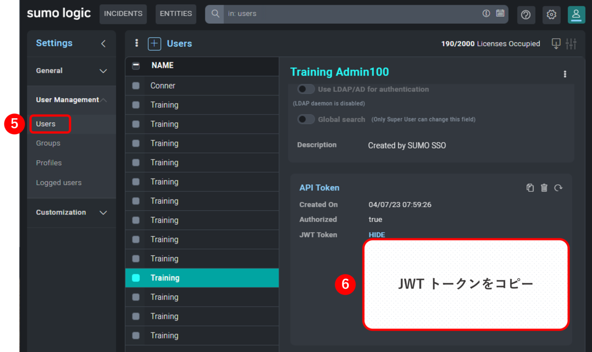Check the checkbox next to Conner
This screenshot has width=592, height=352.
(x=136, y=85)
